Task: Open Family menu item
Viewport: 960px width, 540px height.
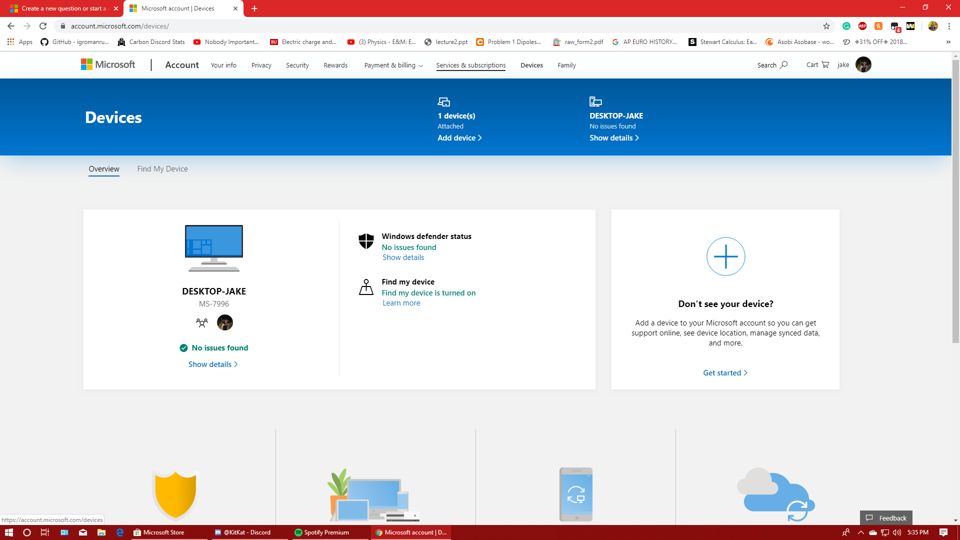Action: [x=567, y=65]
